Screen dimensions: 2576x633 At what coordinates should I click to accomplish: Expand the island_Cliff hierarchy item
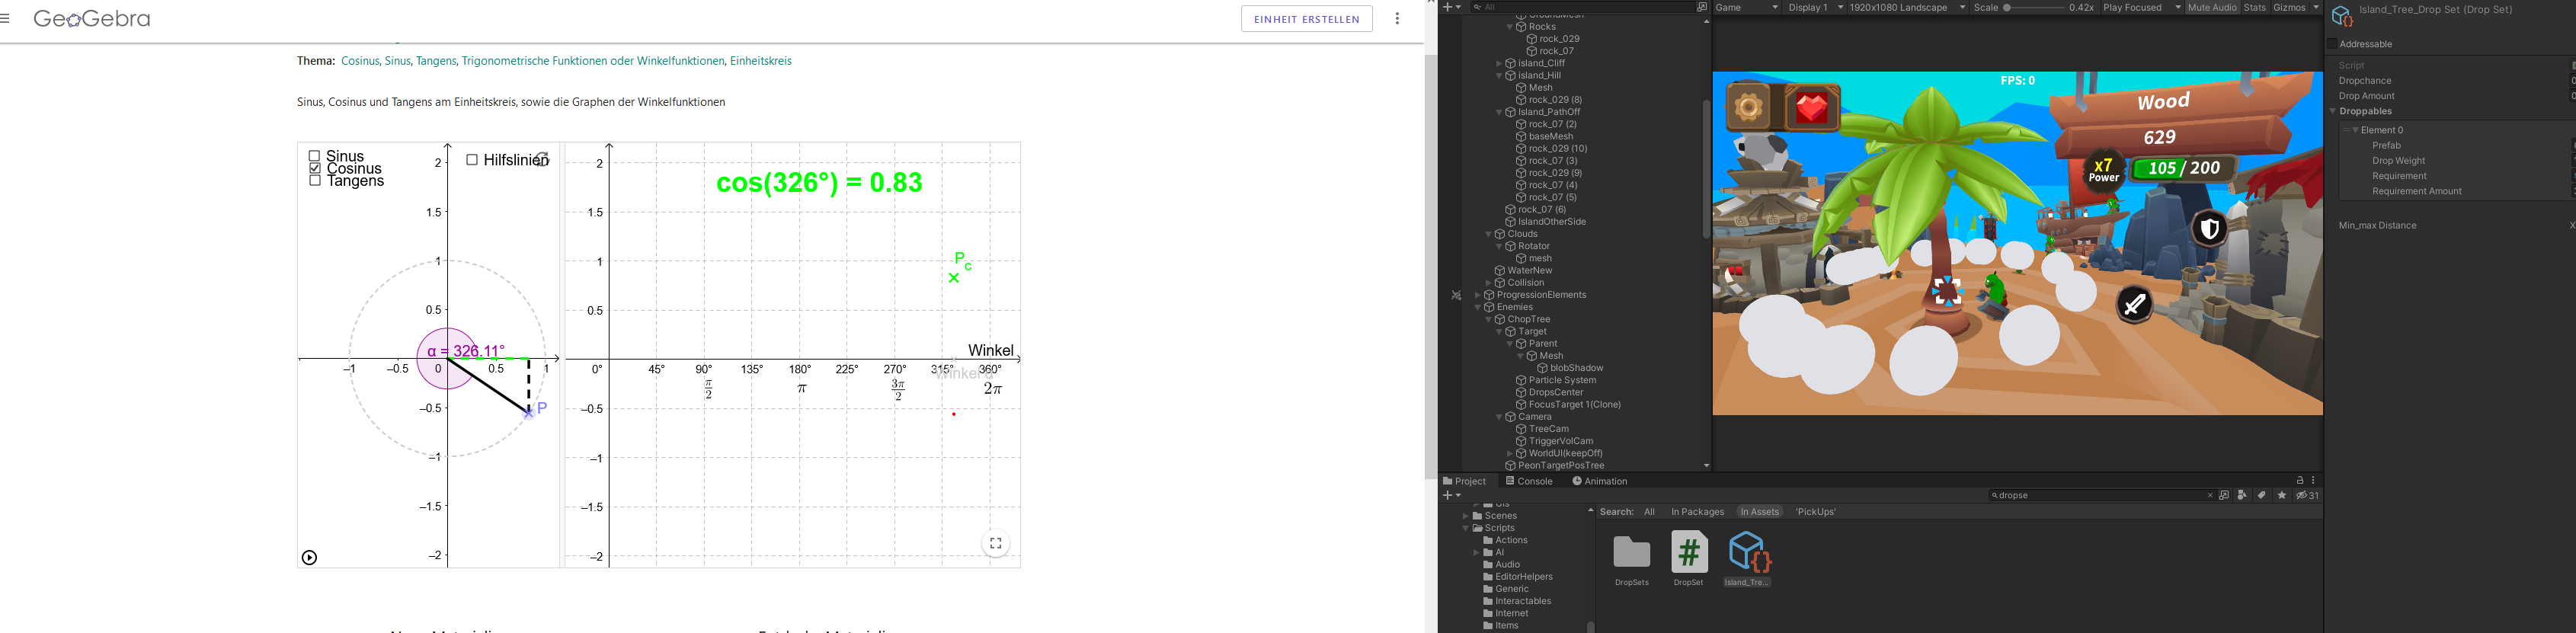[1499, 63]
